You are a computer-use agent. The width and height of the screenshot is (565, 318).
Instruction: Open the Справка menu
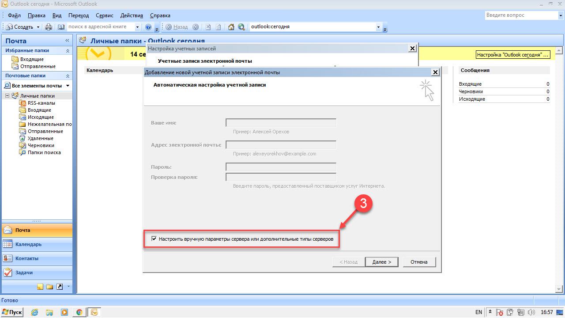click(160, 15)
